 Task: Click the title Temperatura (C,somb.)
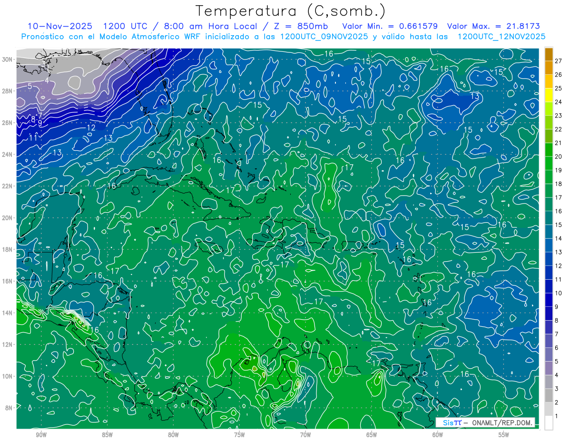[290, 10]
